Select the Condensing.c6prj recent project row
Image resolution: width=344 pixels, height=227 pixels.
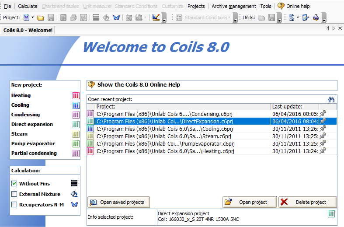212,114
